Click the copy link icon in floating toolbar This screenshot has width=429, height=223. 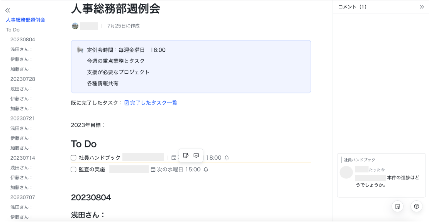coord(186,155)
